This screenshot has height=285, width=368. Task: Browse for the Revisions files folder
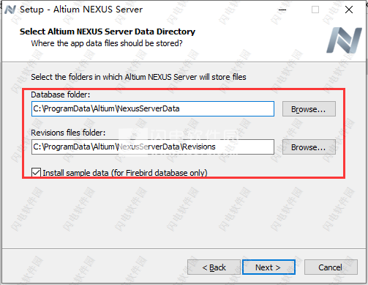tap(309, 147)
